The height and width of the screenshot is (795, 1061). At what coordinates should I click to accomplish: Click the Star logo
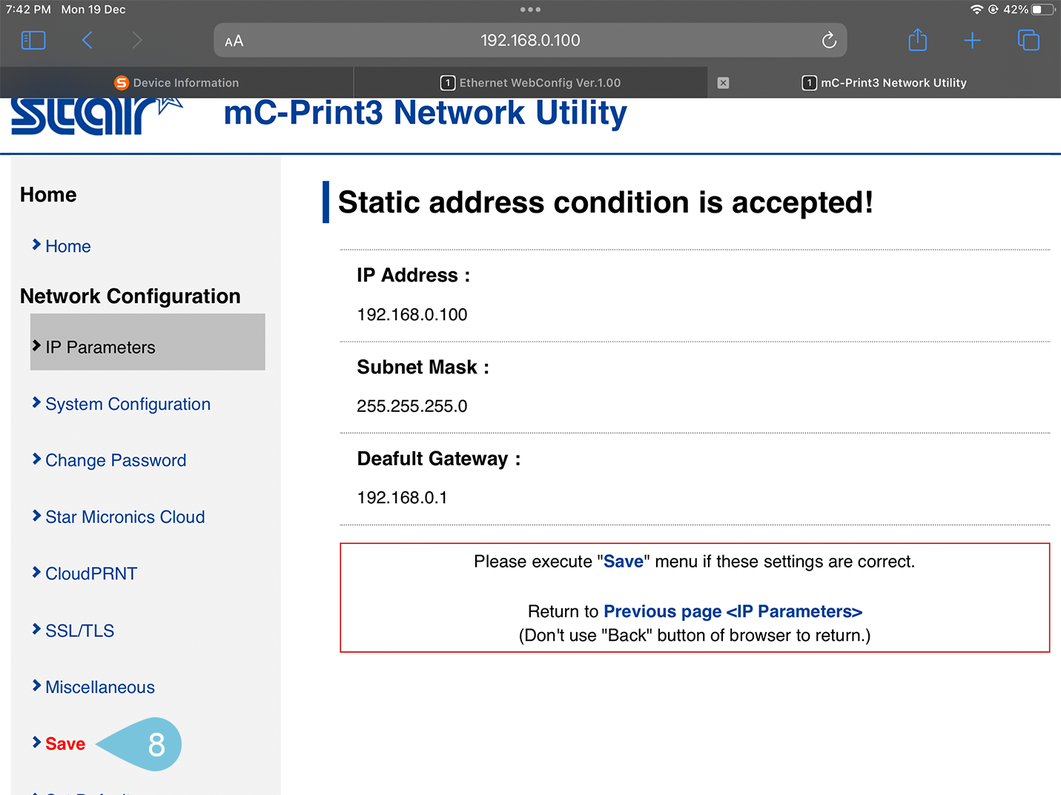tap(93, 116)
